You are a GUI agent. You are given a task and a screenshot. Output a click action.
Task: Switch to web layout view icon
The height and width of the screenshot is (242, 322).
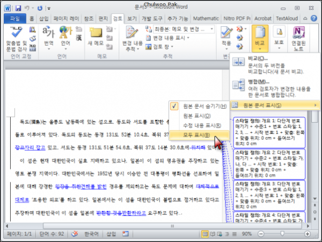pyautogui.click(x=219, y=234)
